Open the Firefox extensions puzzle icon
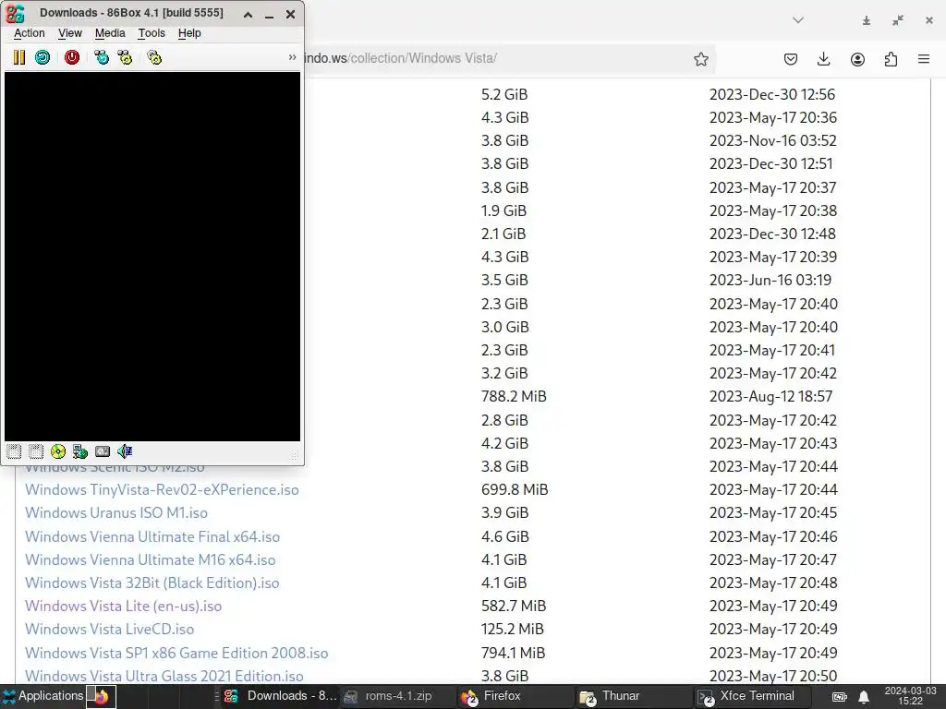The width and height of the screenshot is (946, 709). [x=891, y=58]
